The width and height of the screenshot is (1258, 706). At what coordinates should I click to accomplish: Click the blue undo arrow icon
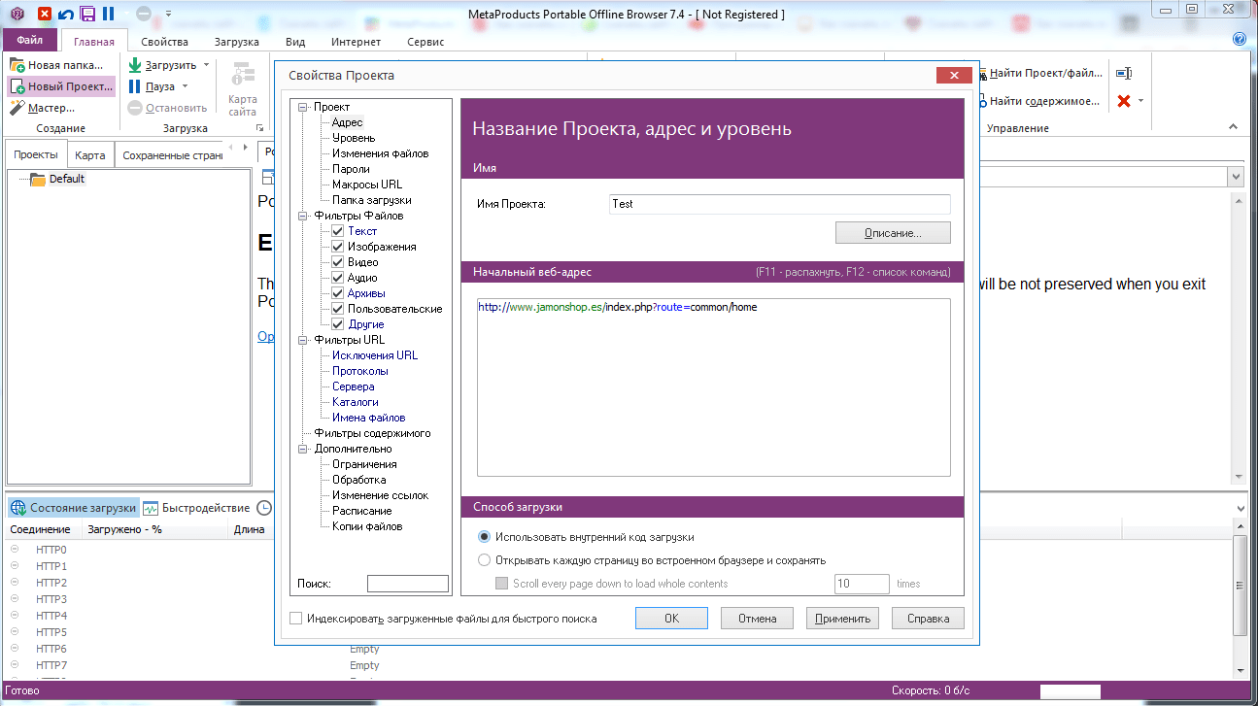coord(66,15)
